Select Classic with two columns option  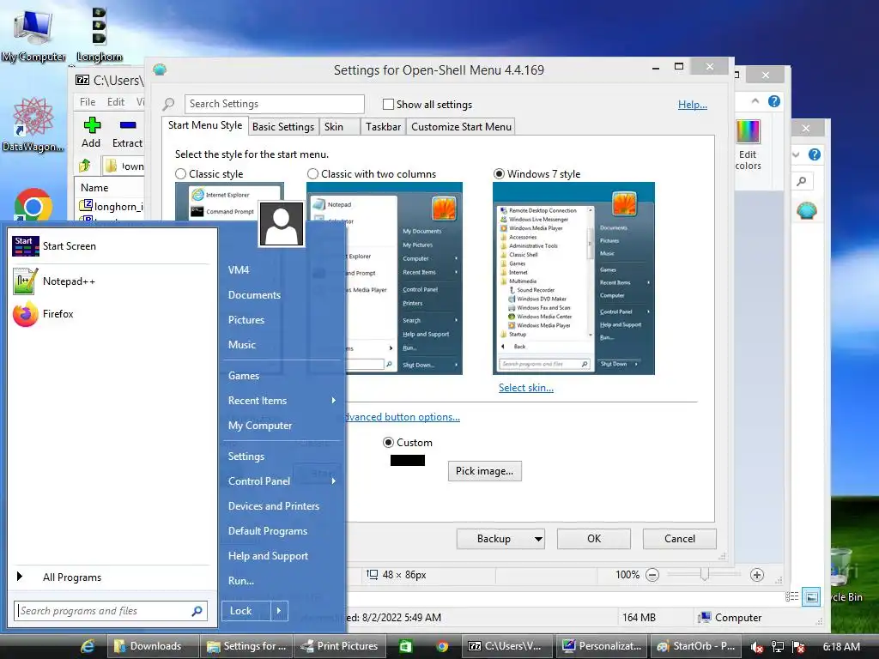[x=312, y=173]
